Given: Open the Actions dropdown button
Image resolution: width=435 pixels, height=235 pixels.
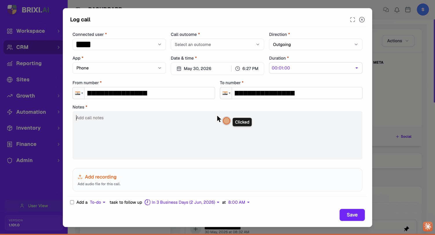Looking at the screenshot, I should click(x=398, y=41).
